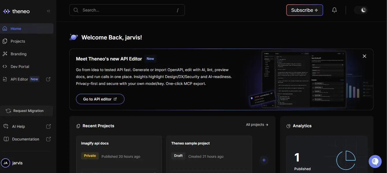Open the Documentation external link
This screenshot has width=387, height=173.
[x=26, y=139]
